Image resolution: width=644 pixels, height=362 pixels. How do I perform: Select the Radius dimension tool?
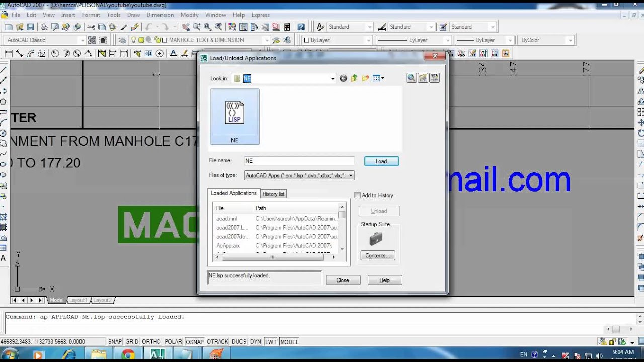pyautogui.click(x=55, y=53)
